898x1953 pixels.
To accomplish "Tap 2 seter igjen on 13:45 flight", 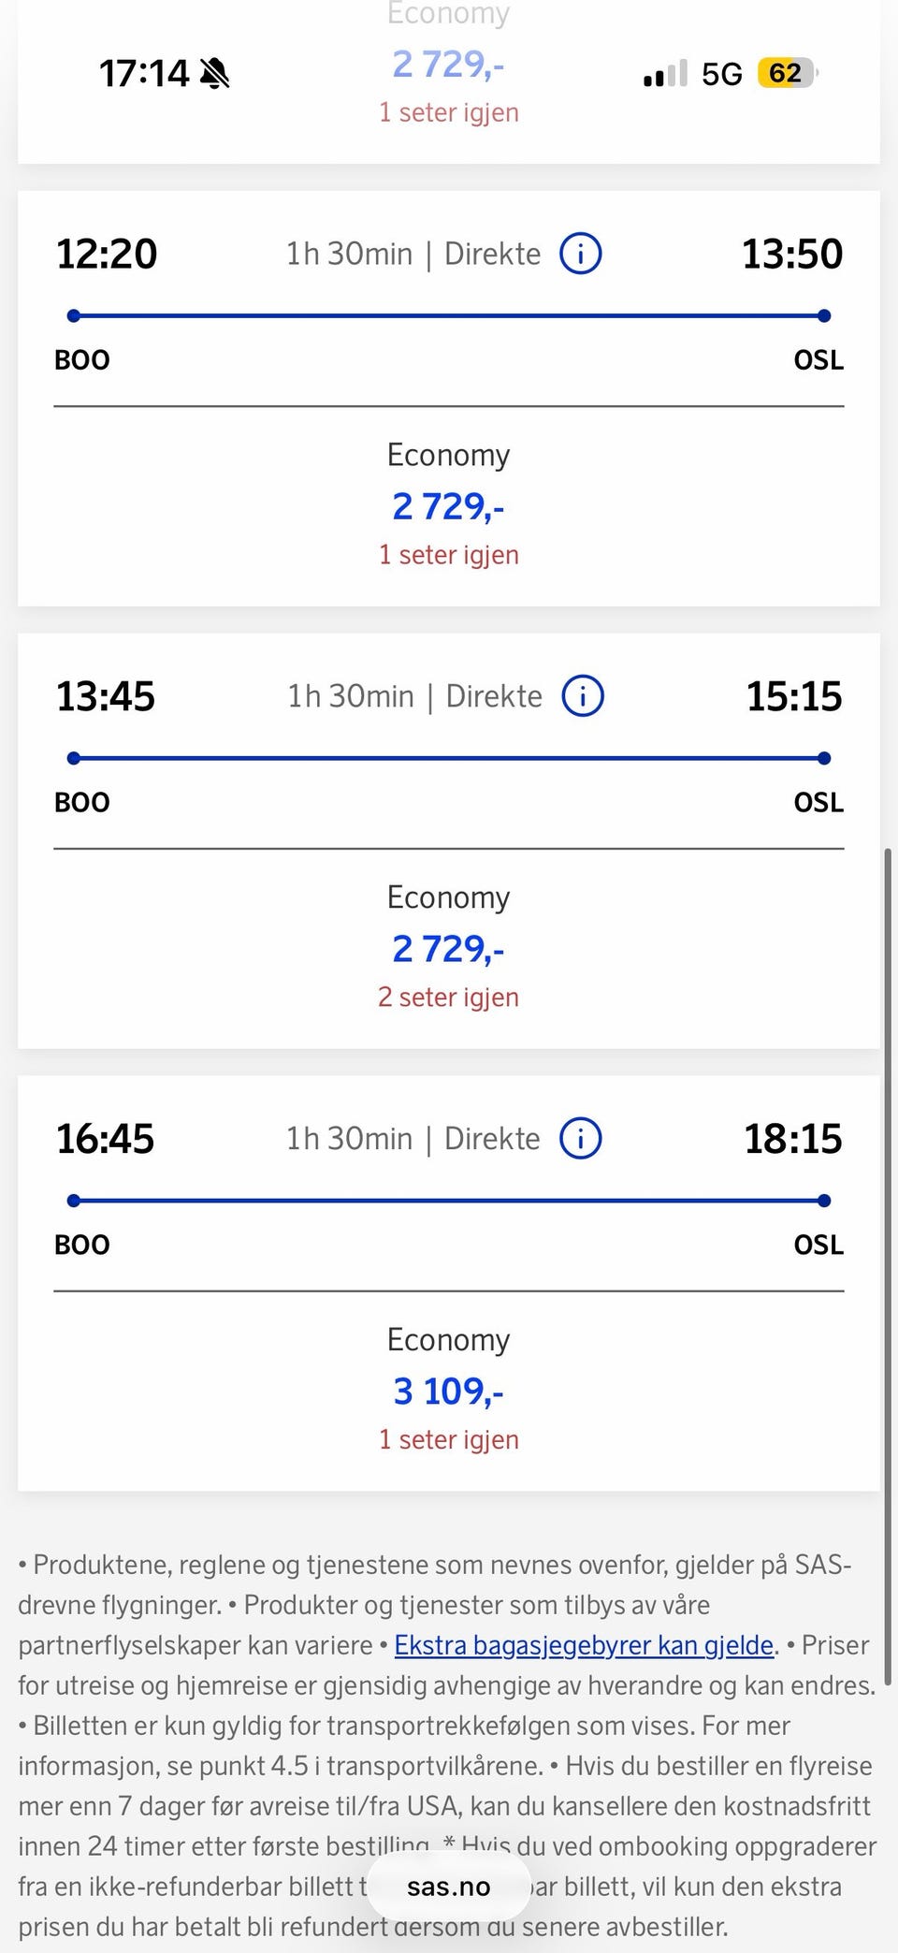I will (449, 997).
